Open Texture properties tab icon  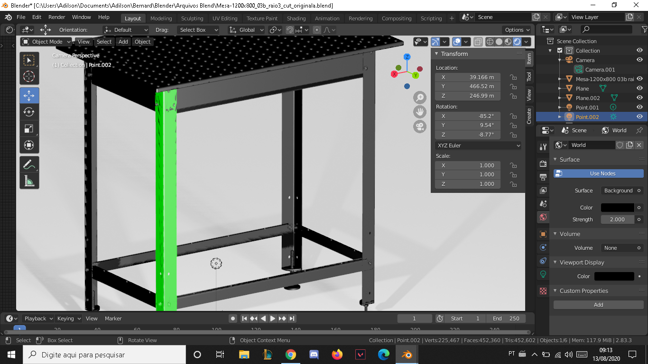[543, 291]
